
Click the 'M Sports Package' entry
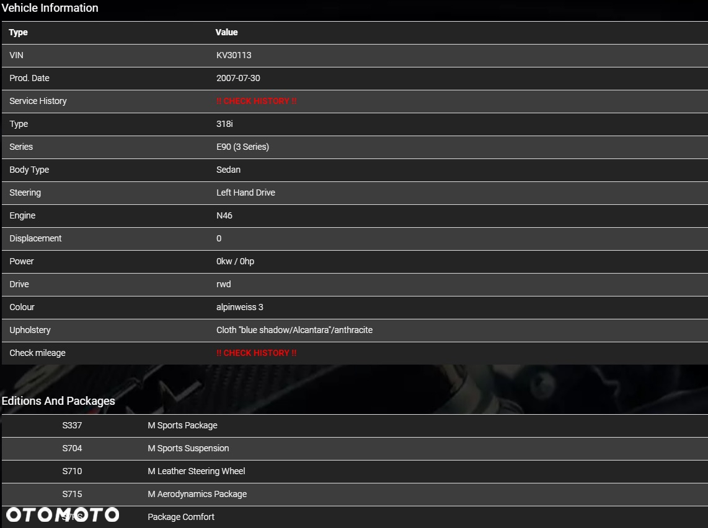click(x=182, y=426)
